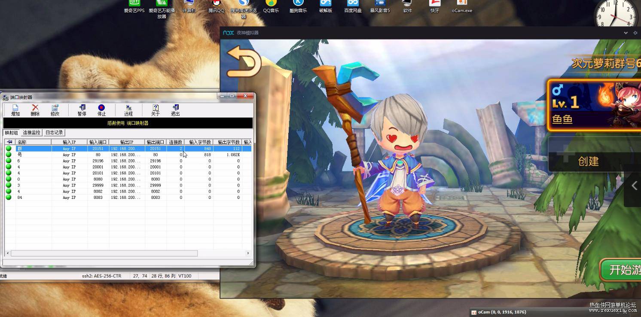Open the 酷狗音乐 desktop icon

click(298, 6)
